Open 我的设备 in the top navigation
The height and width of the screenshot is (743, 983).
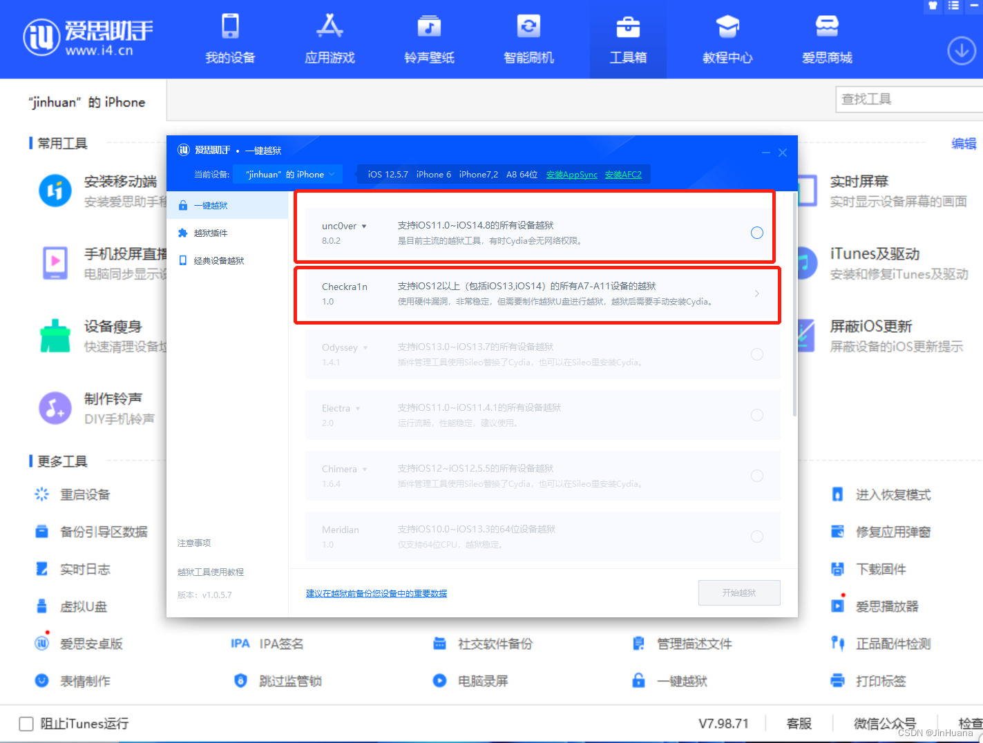point(230,39)
